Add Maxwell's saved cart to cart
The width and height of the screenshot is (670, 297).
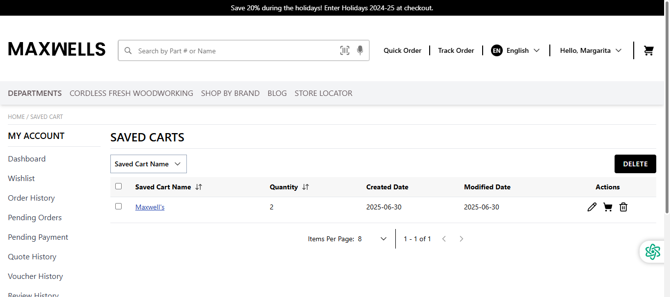(608, 207)
